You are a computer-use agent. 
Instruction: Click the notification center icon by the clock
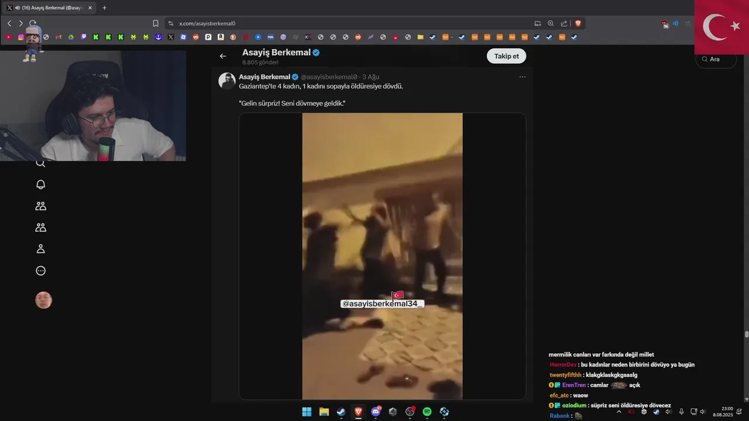click(740, 412)
